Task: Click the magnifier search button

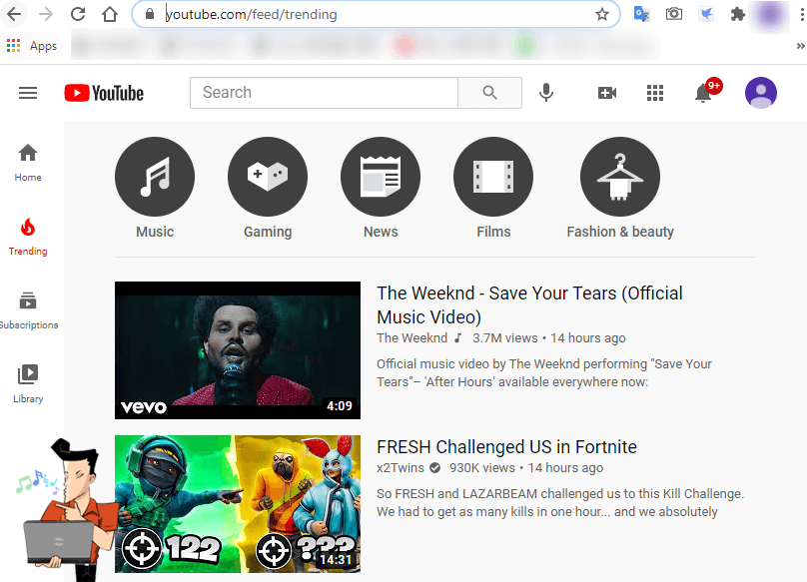Action: 490,93
